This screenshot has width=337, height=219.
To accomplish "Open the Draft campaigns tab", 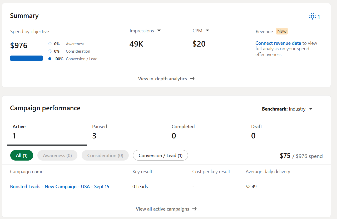I will pyautogui.click(x=256, y=131).
